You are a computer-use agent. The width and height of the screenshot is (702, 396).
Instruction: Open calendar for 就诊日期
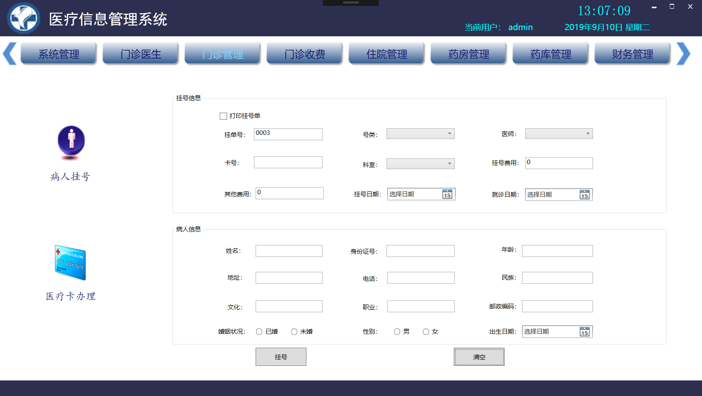click(585, 195)
